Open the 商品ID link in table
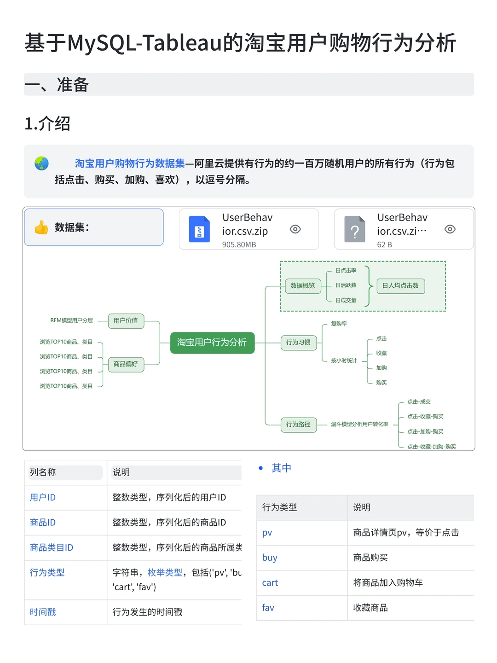The width and height of the screenshot is (497, 663). click(x=43, y=523)
